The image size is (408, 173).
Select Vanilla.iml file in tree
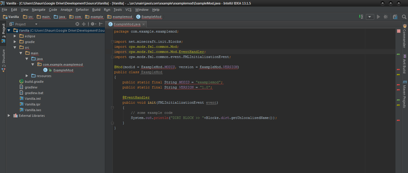(33, 99)
